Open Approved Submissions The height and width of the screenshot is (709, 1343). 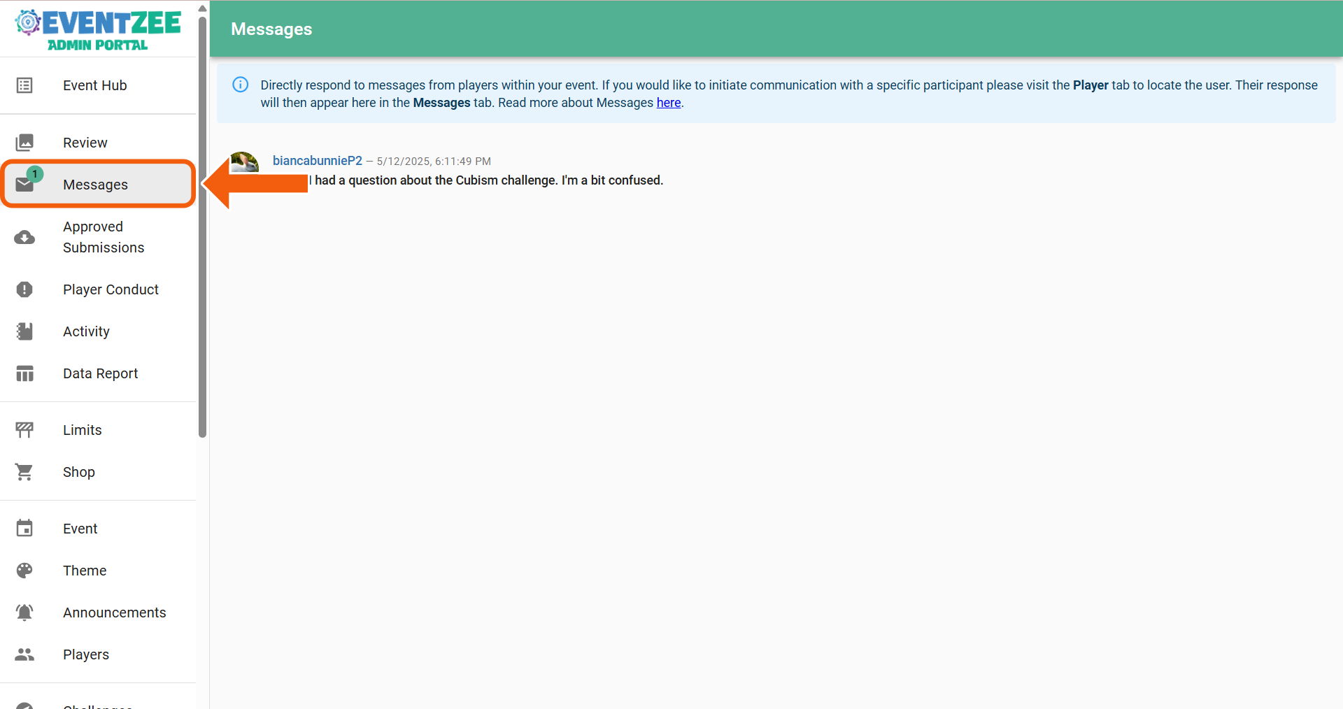pyautogui.click(x=98, y=237)
